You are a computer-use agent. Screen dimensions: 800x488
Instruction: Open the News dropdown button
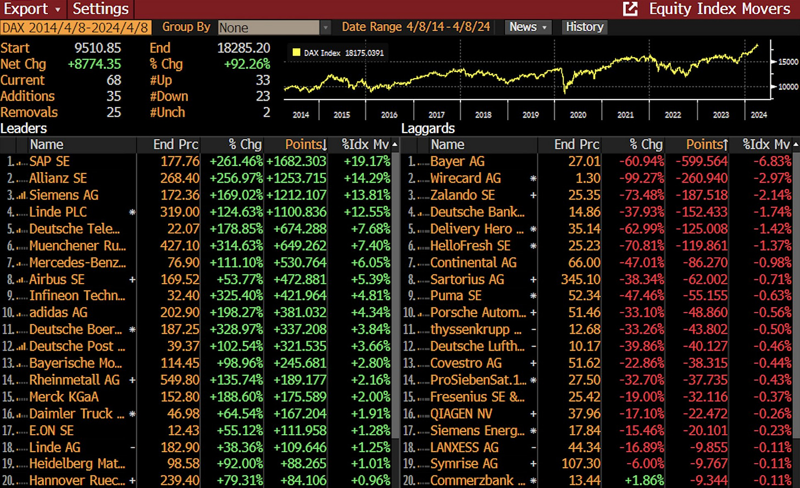(x=529, y=27)
